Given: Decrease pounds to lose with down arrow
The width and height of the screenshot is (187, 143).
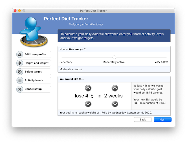Looking at the screenshot, I should click(x=88, y=104).
